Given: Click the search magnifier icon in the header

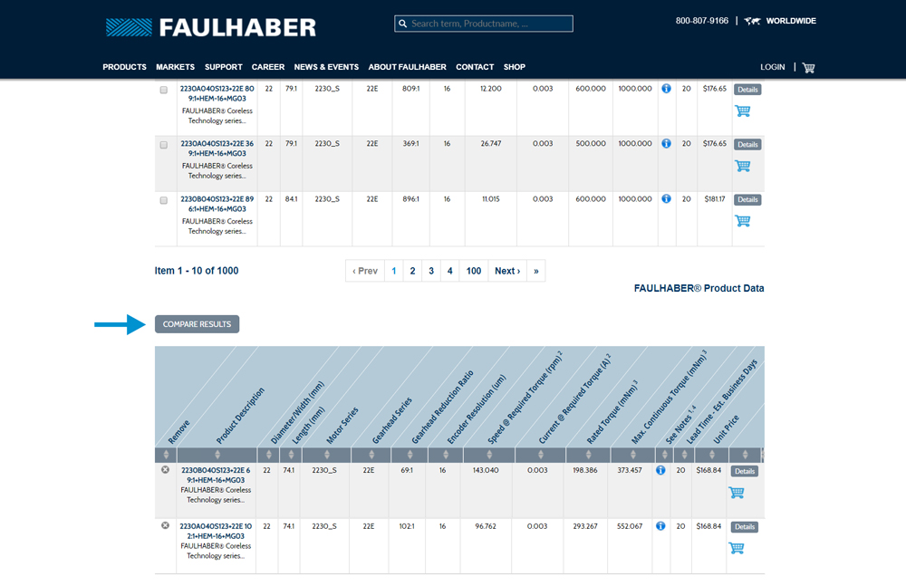Looking at the screenshot, I should pyautogui.click(x=403, y=24).
